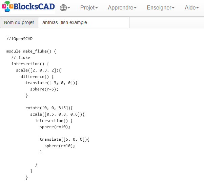The width and height of the screenshot is (204, 181).
Task: Click the //!OpenSCAD comment line
Action: tap(19, 39)
